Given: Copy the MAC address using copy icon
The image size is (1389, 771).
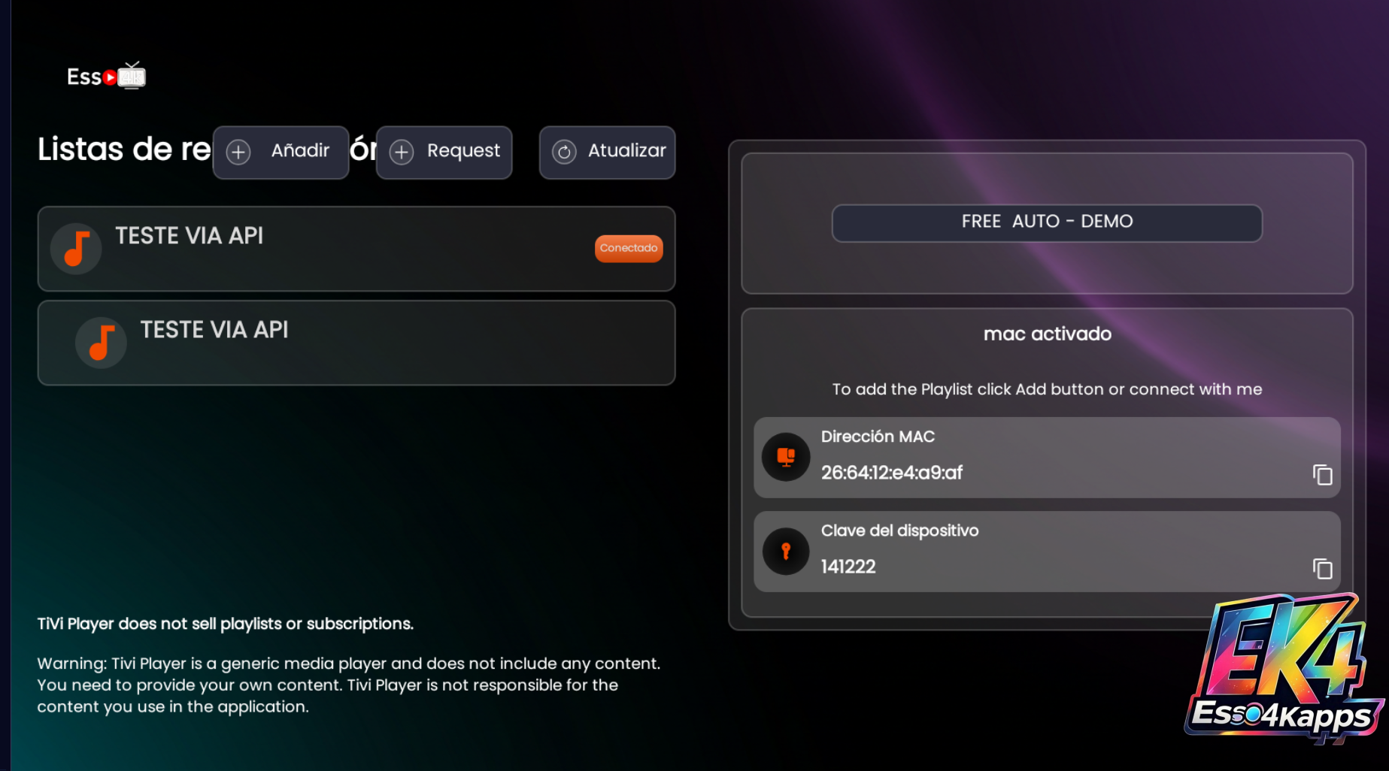Looking at the screenshot, I should click(1322, 475).
